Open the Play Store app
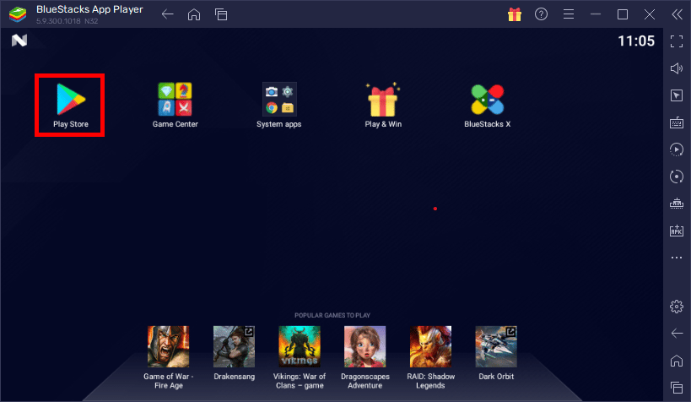This screenshot has height=402, width=691. [71, 105]
